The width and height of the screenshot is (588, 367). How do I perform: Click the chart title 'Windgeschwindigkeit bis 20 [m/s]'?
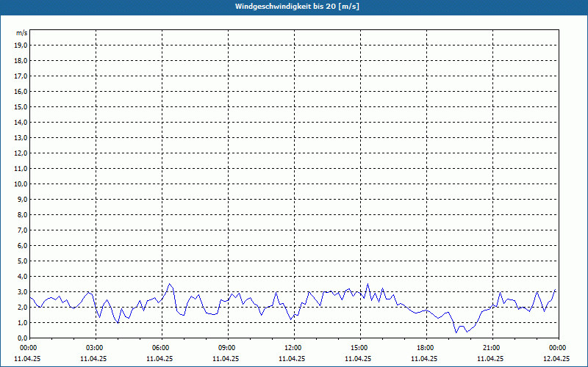coord(297,7)
